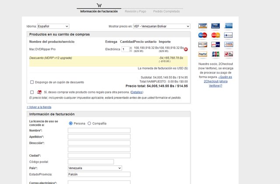Click the Código postal input field
This screenshot has height=184, width=280.
point(91,162)
